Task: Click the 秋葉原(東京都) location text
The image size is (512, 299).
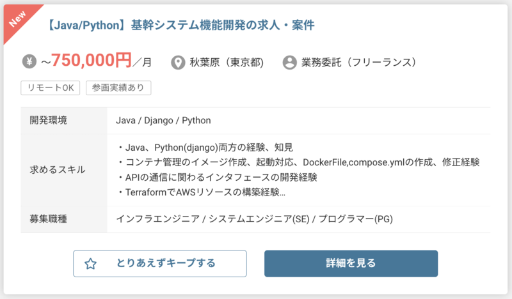Action: pos(227,63)
